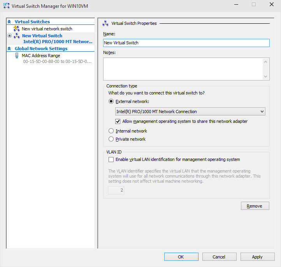Click the Apply button
This screenshot has width=281, height=267.
coord(257,257)
